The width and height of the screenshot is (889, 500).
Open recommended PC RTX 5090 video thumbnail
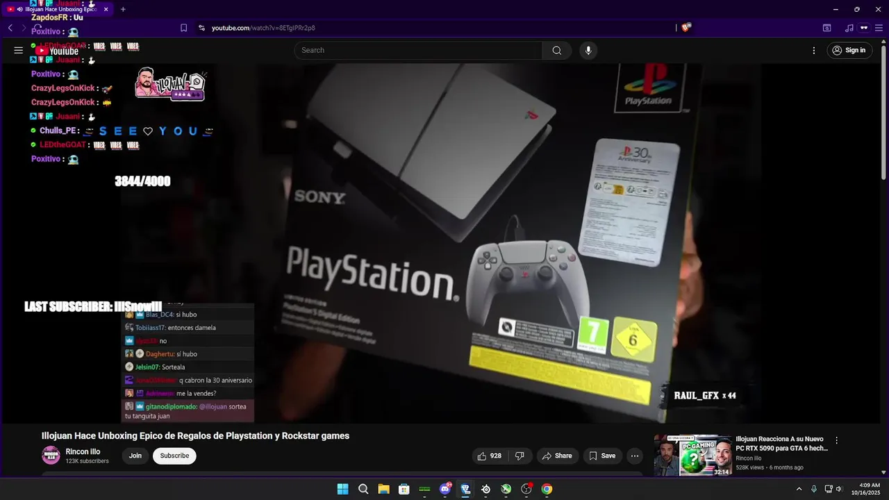click(692, 456)
